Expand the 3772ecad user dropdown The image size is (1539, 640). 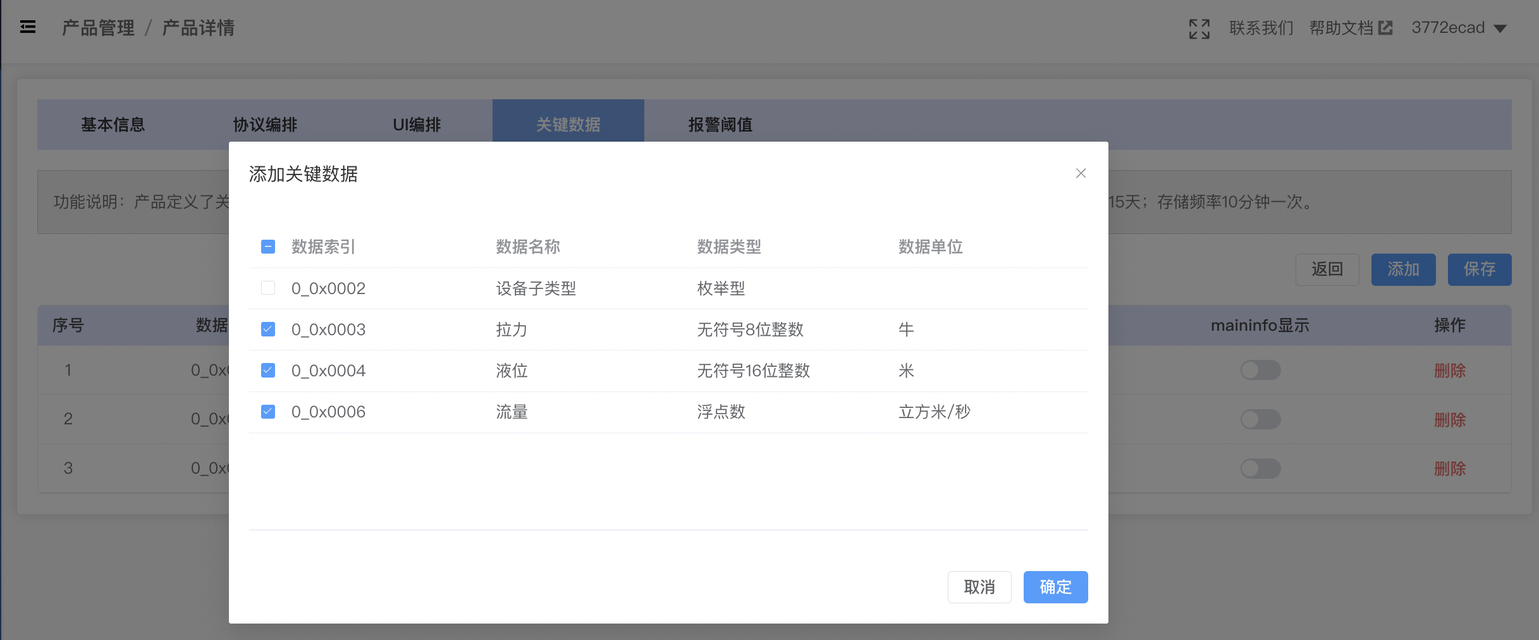pyautogui.click(x=1459, y=28)
